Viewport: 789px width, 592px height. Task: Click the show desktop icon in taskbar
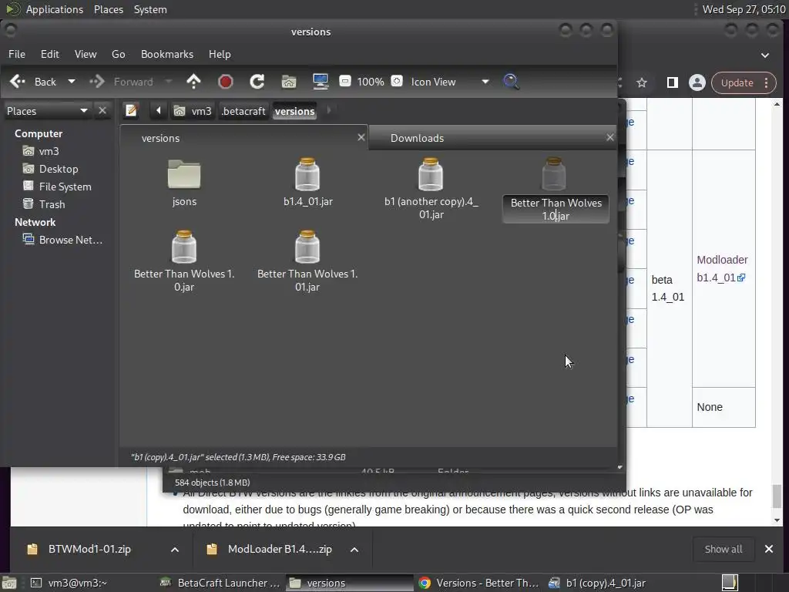pyautogui.click(x=9, y=583)
